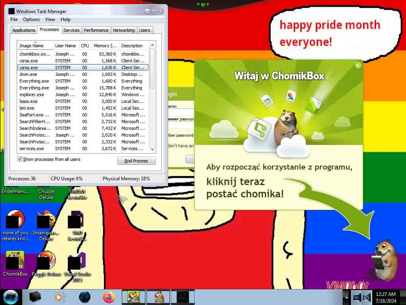Minimize the Windows Task Manager window

point(147,11)
